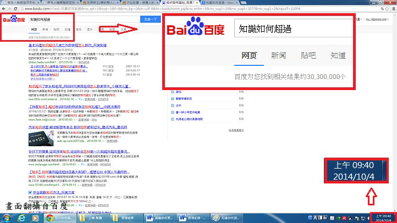397x223 pixels.
Task: Switch to the 音乐 search category
Action: coord(79,30)
